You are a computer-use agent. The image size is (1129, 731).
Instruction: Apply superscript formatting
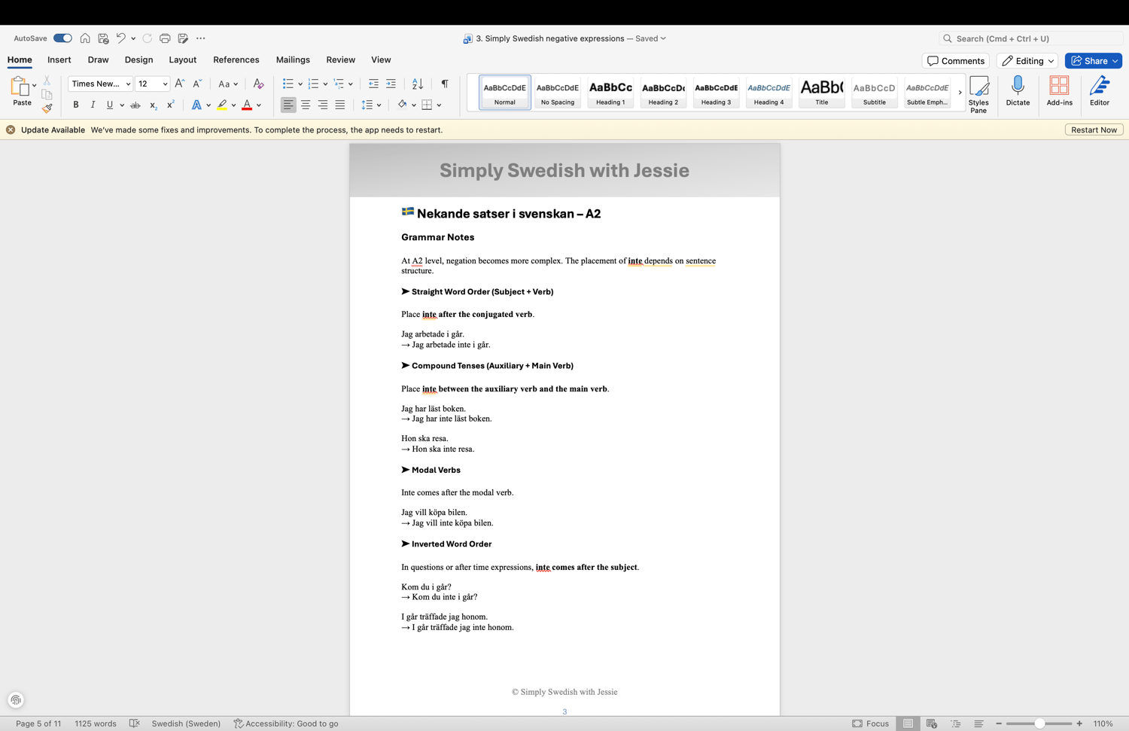[170, 105]
